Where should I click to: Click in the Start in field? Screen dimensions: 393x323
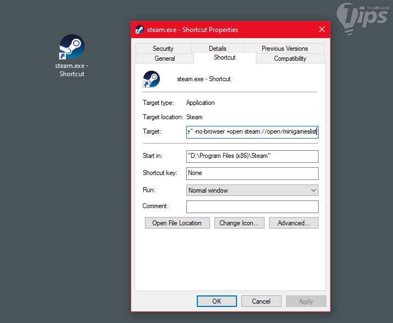[x=252, y=156]
